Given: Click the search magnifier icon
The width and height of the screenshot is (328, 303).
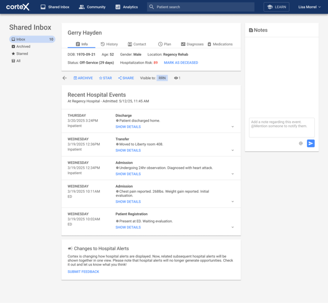Looking at the screenshot, I should (151, 7).
